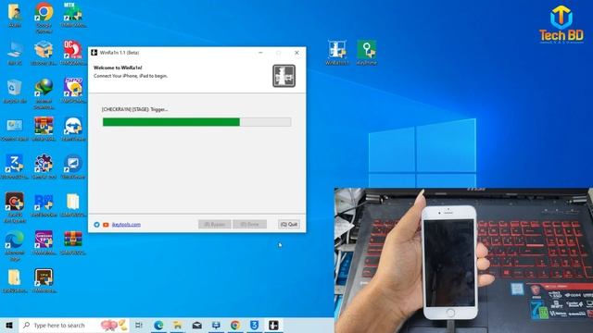Switch to WinRa1n on the taskbar
Screen dimensions: 593x333
[273, 325]
